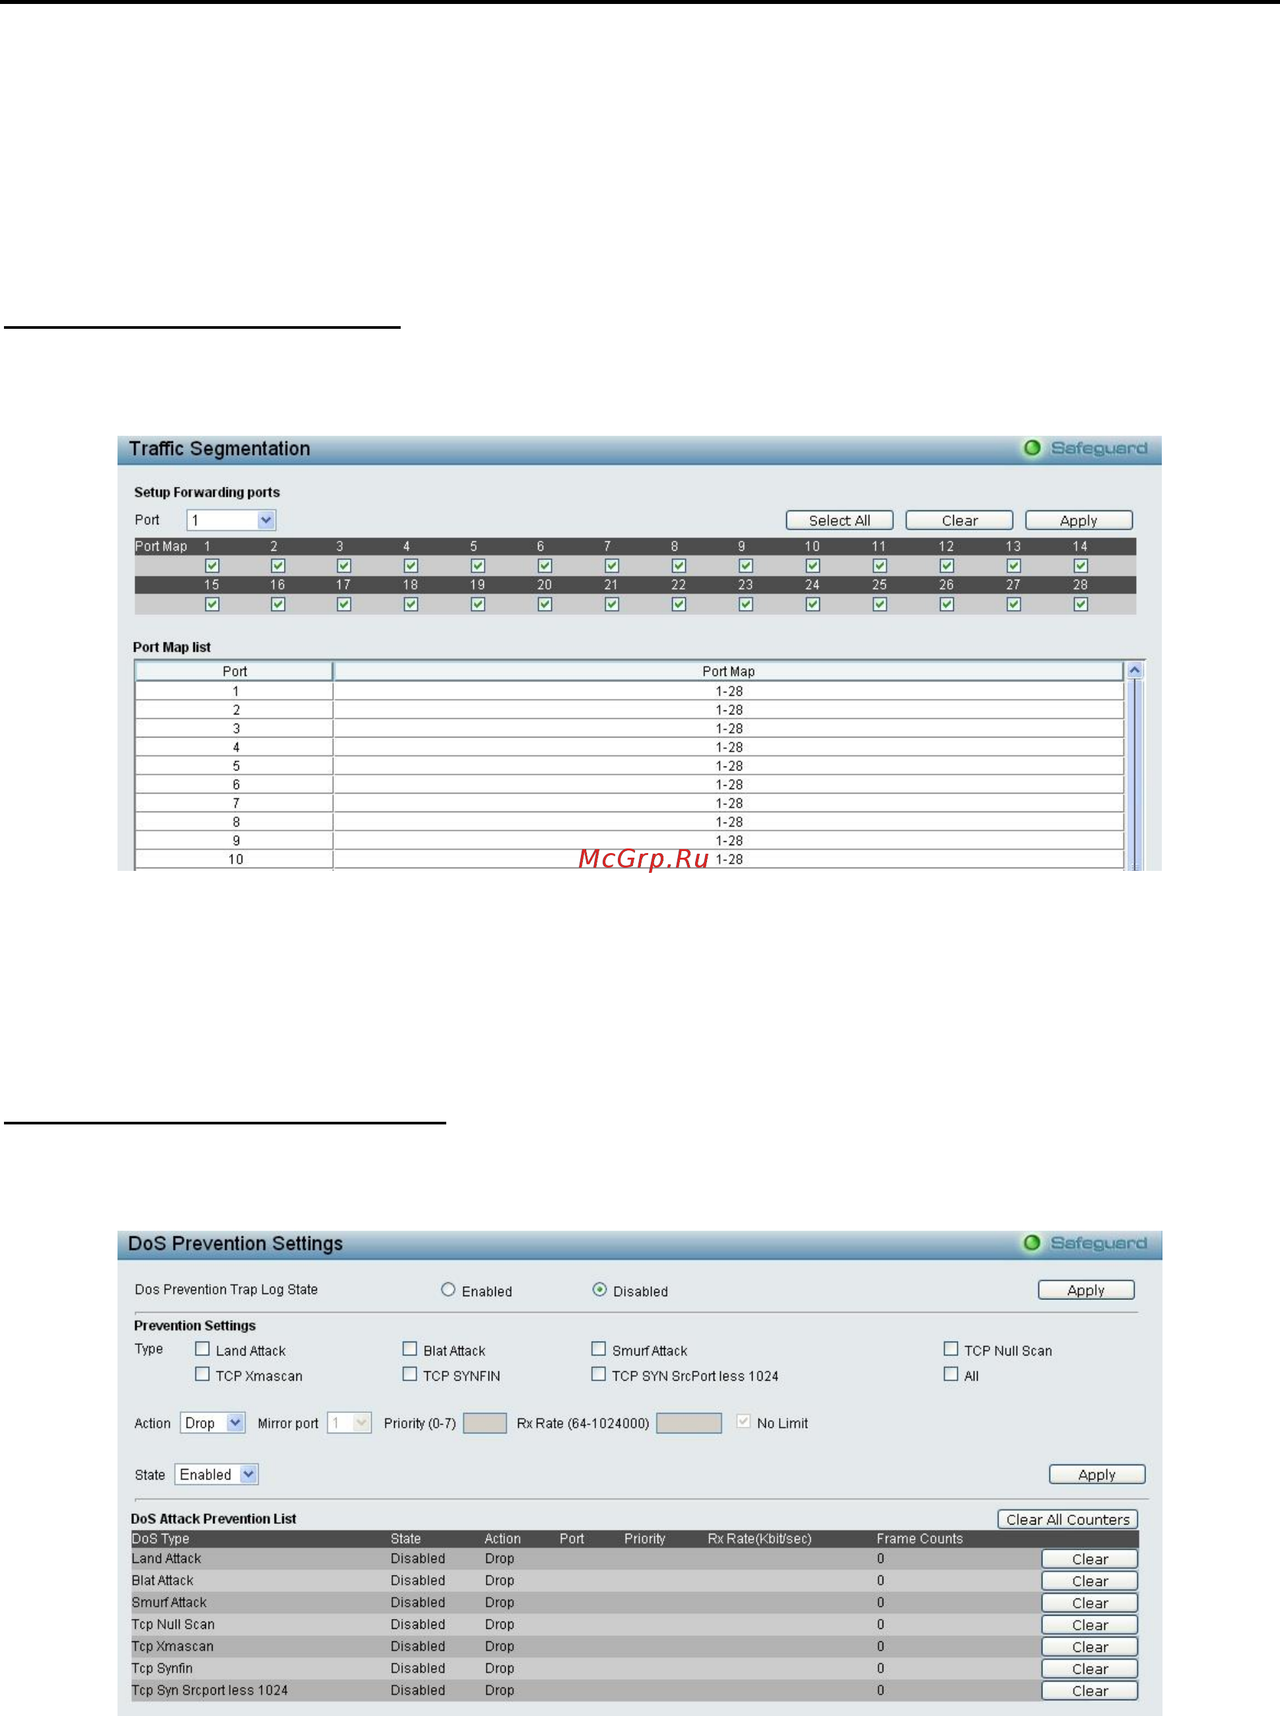Click Apply next to Trap Log State

coord(1085,1289)
